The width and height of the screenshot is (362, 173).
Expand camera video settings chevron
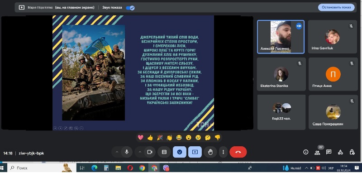tap(140, 152)
